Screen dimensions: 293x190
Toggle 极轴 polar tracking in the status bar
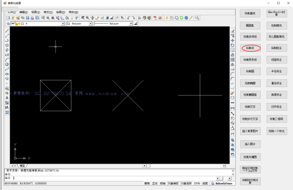pyautogui.click(x=162, y=184)
